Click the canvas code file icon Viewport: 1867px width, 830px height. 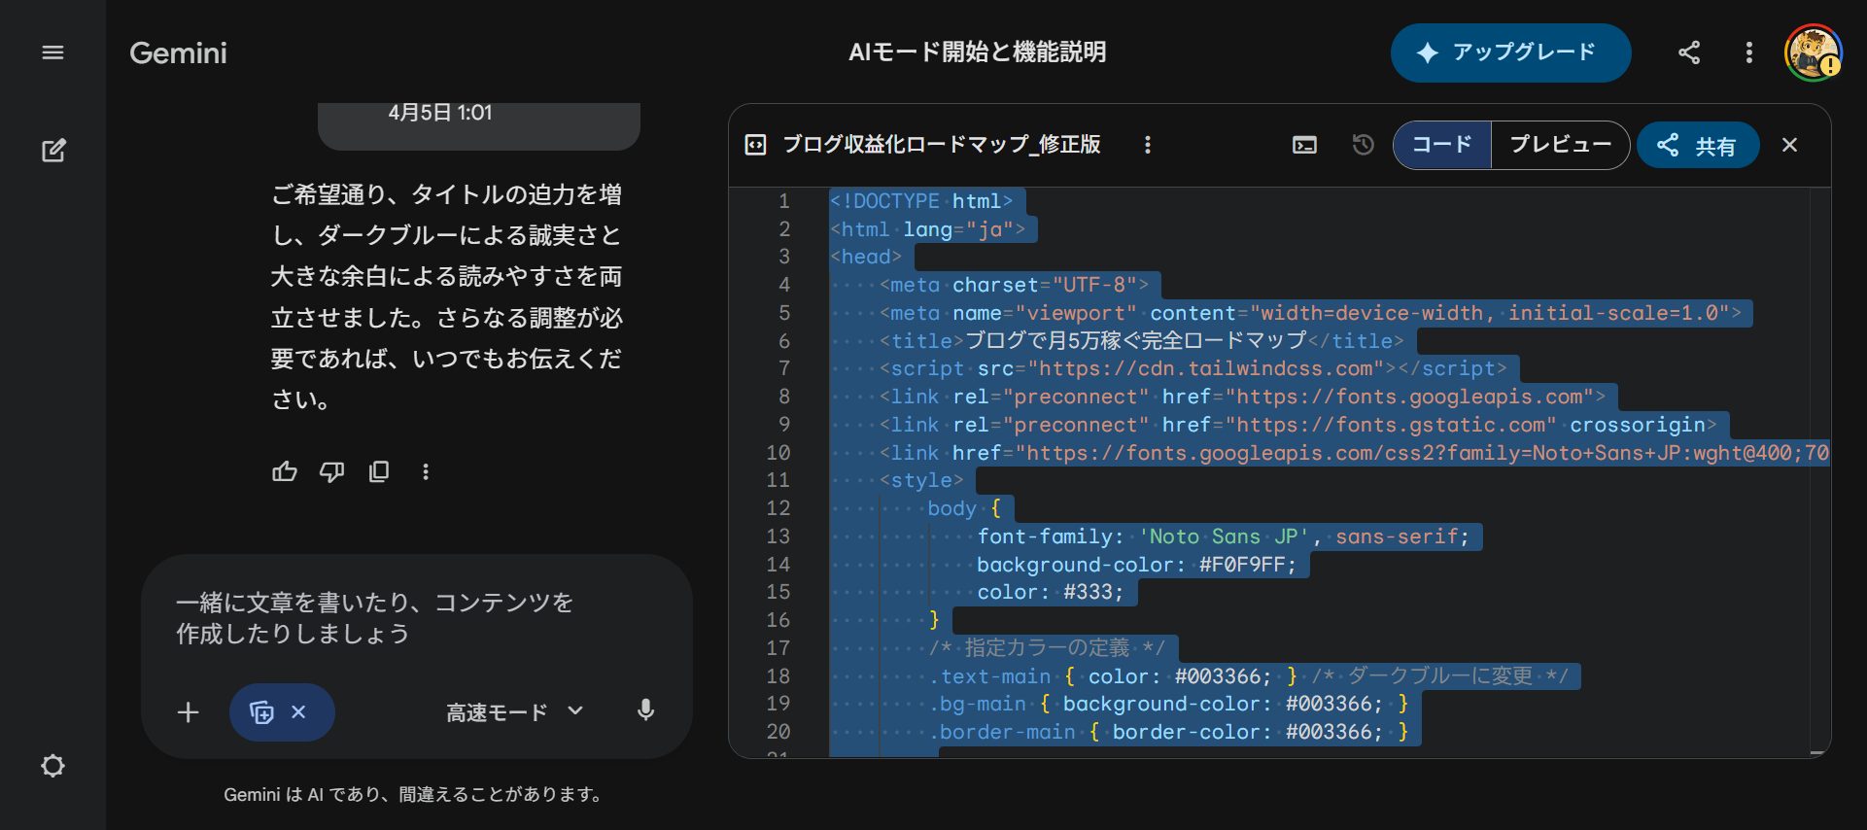pyautogui.click(x=755, y=145)
